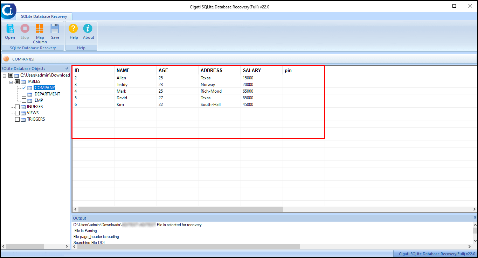
Task: Click the name cell Kim
Action: (x=136, y=105)
